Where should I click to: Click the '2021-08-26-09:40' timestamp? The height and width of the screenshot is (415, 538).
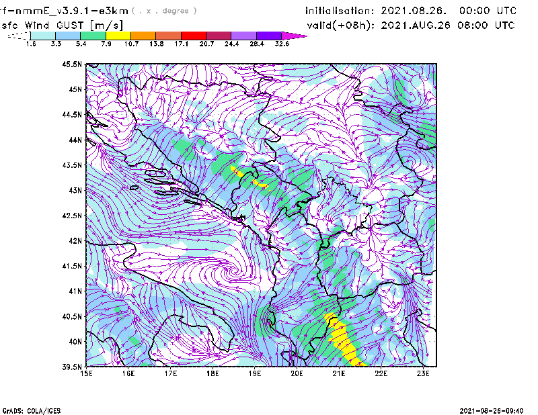(x=492, y=410)
